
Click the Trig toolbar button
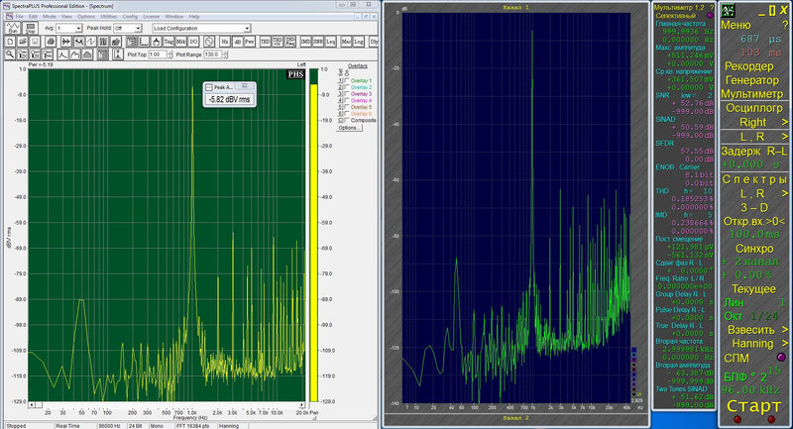point(169,42)
